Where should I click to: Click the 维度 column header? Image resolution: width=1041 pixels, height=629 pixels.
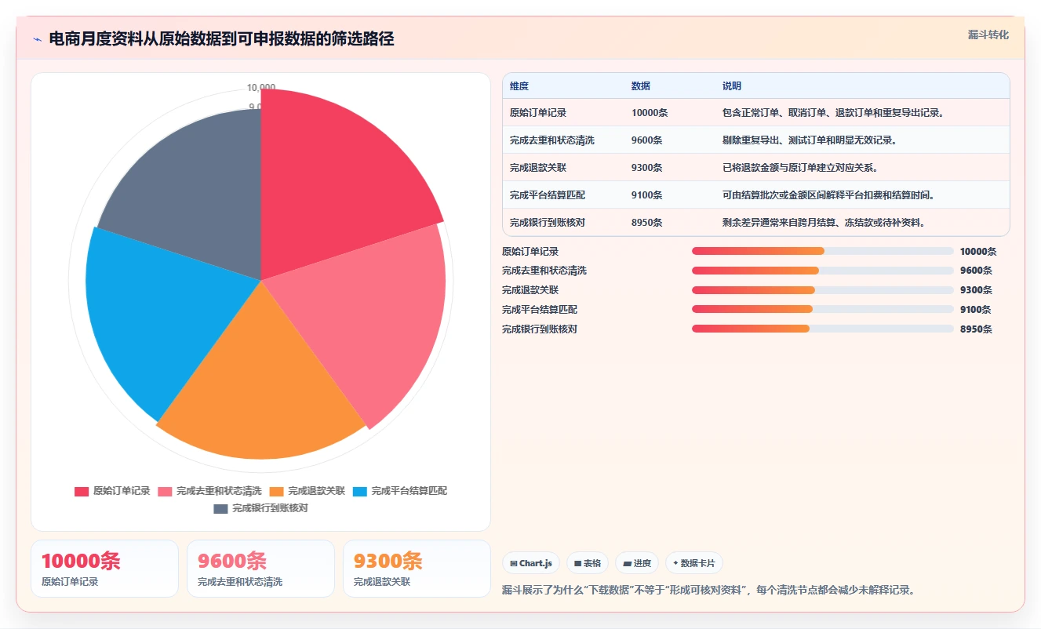(x=519, y=86)
